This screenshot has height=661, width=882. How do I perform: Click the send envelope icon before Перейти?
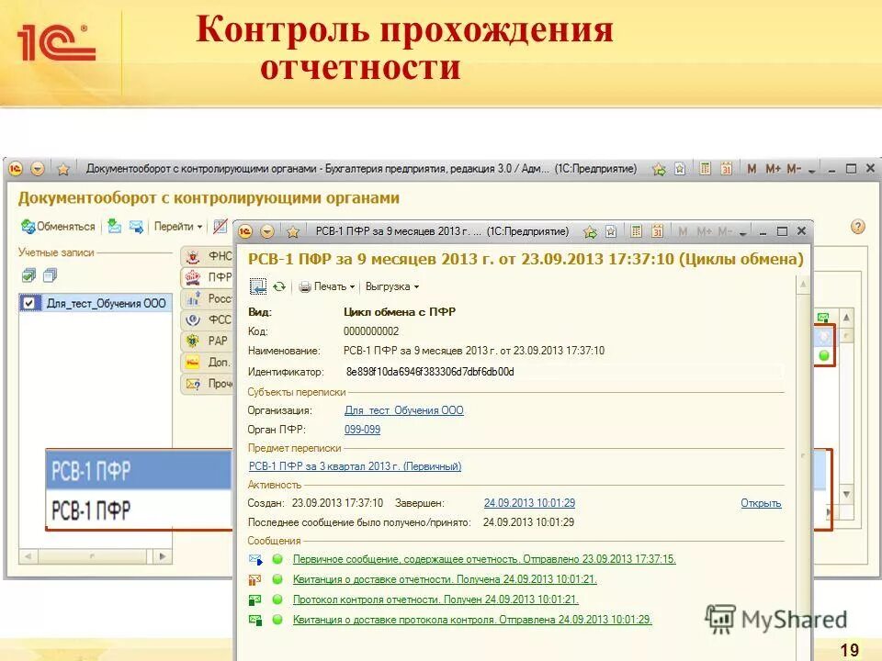[x=136, y=227]
